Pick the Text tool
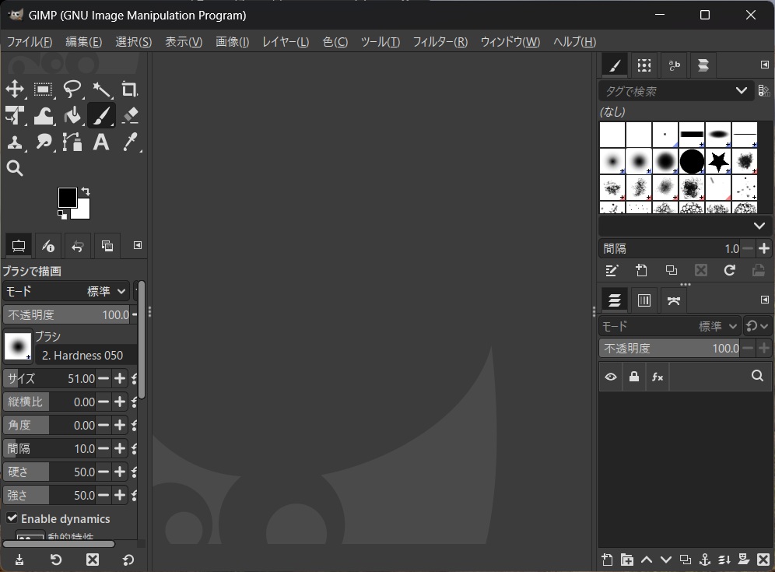775x572 pixels. coord(100,142)
